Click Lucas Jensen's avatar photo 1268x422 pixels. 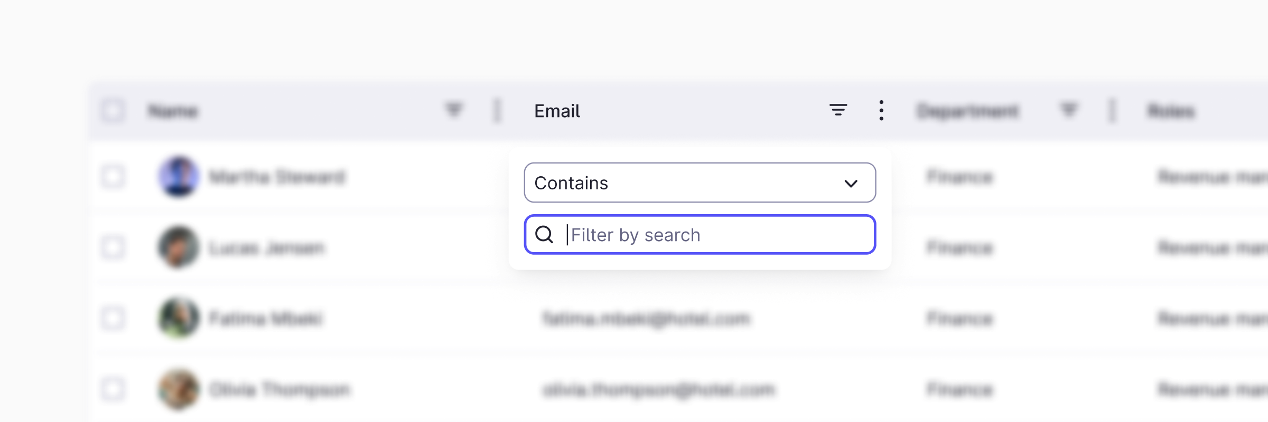(x=179, y=247)
